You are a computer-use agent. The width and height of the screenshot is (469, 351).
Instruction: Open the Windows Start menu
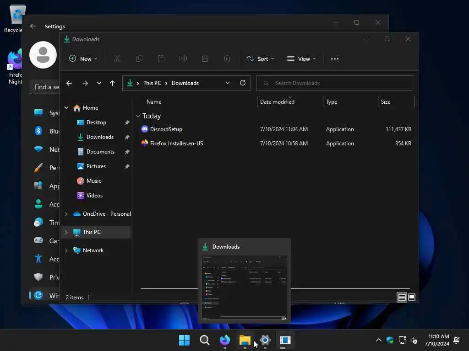184,340
